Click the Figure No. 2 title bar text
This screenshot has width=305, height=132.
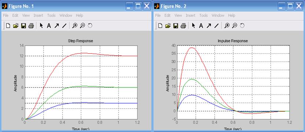point(174,6)
